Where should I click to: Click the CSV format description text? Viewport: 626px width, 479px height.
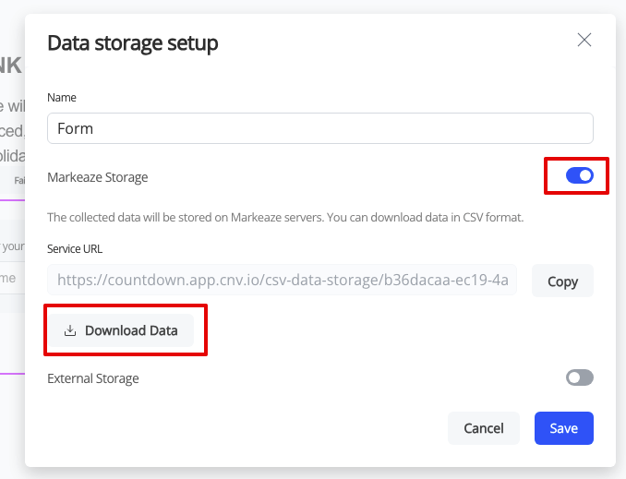pos(285,218)
